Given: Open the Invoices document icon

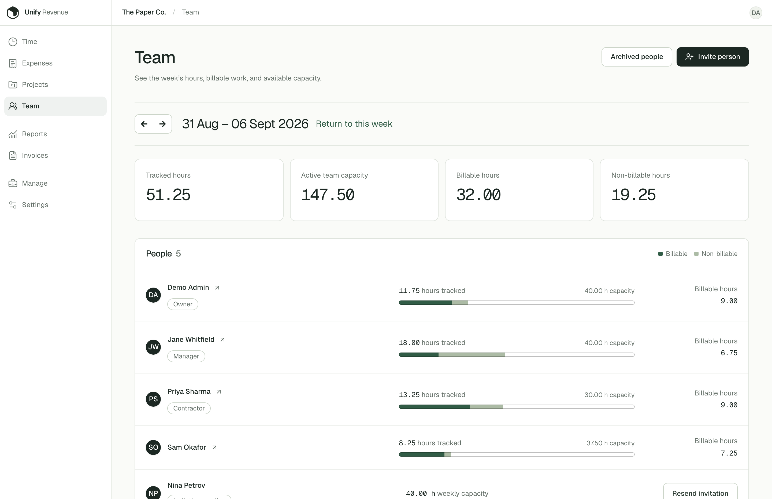Looking at the screenshot, I should click(x=13, y=156).
